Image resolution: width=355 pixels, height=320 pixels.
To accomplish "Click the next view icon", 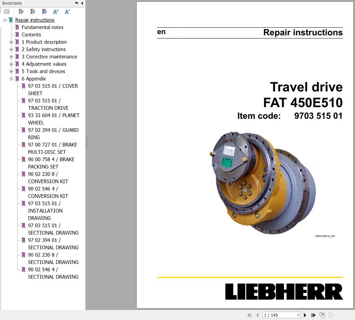I will pos(331,315).
